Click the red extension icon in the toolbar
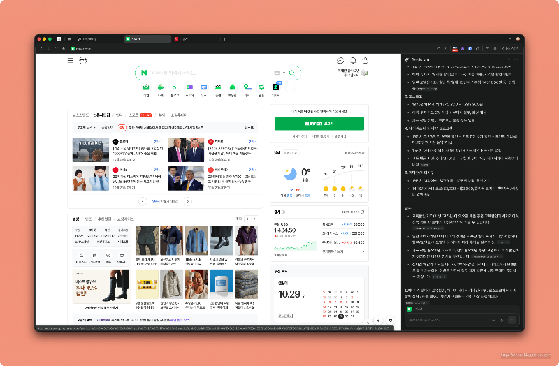This screenshot has height=366, width=559. (x=455, y=49)
